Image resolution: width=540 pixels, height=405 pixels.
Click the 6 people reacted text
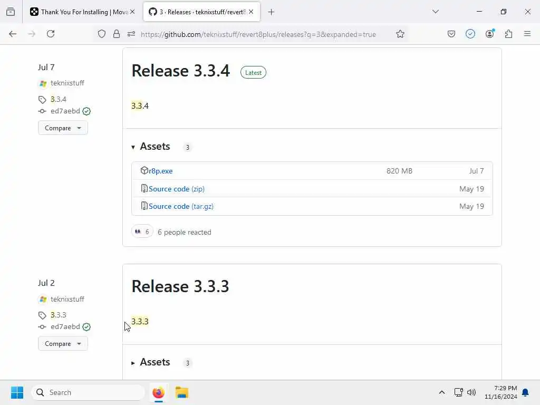click(184, 232)
